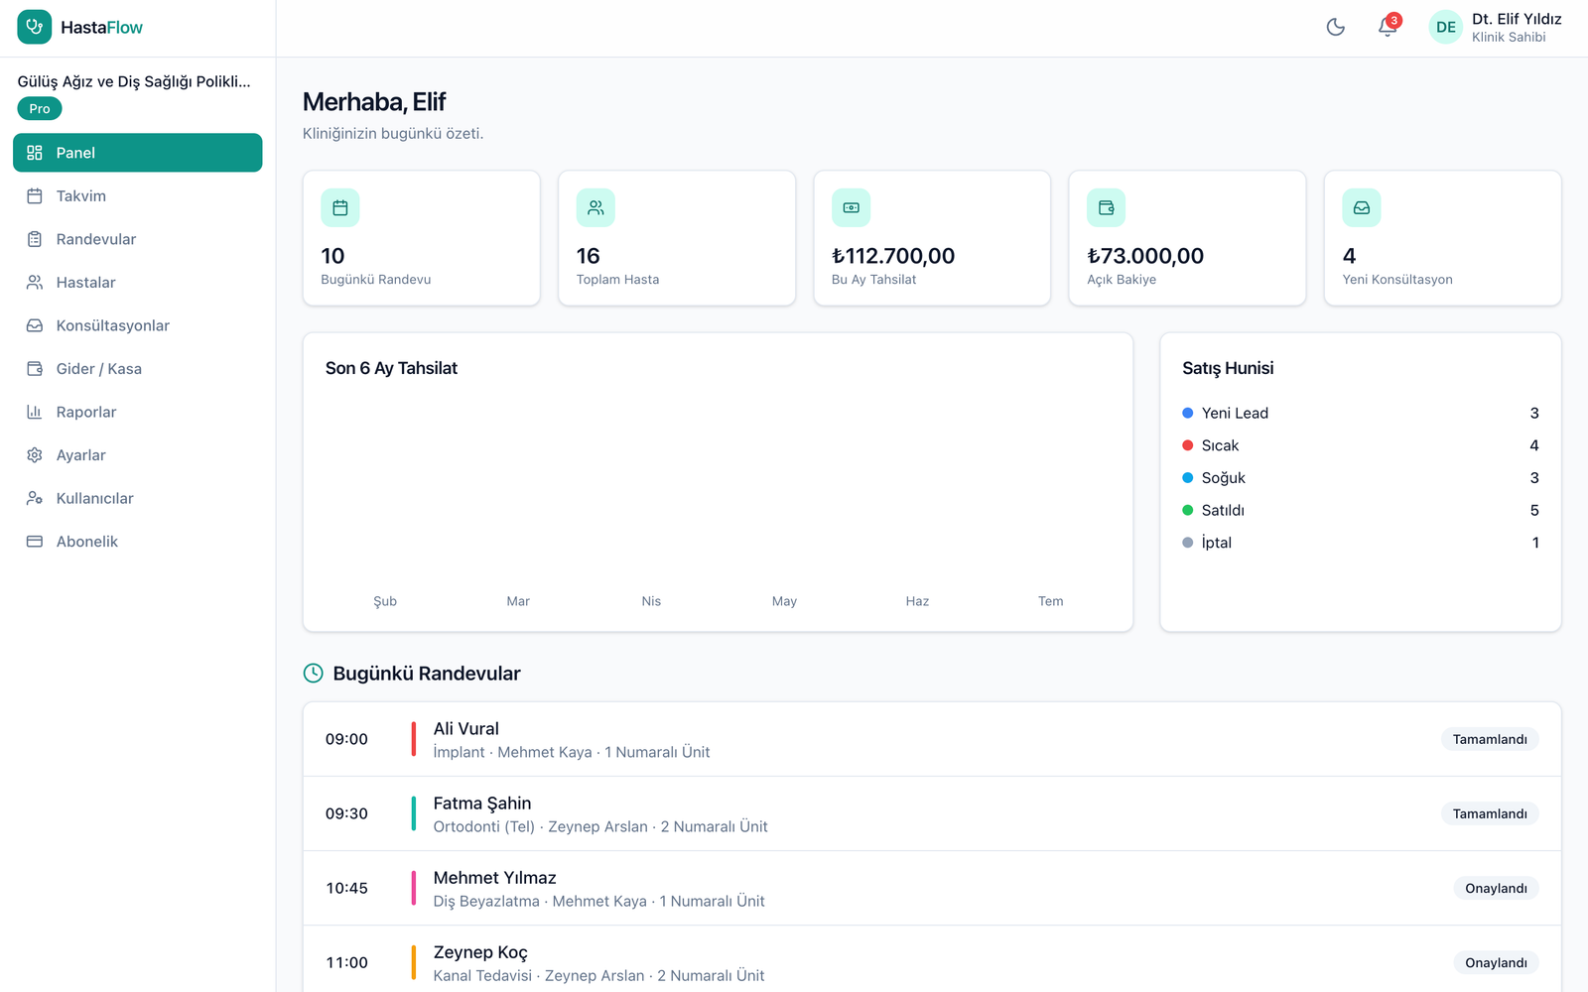Click the Pro plan badge
Screen dimensions: 1588x992
point(40,109)
